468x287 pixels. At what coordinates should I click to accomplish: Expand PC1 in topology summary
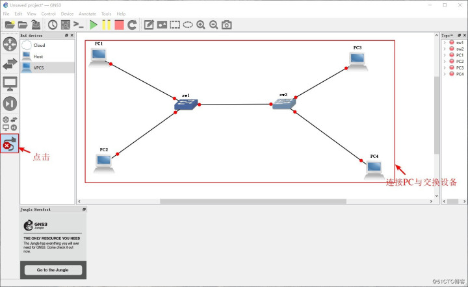tap(445, 55)
